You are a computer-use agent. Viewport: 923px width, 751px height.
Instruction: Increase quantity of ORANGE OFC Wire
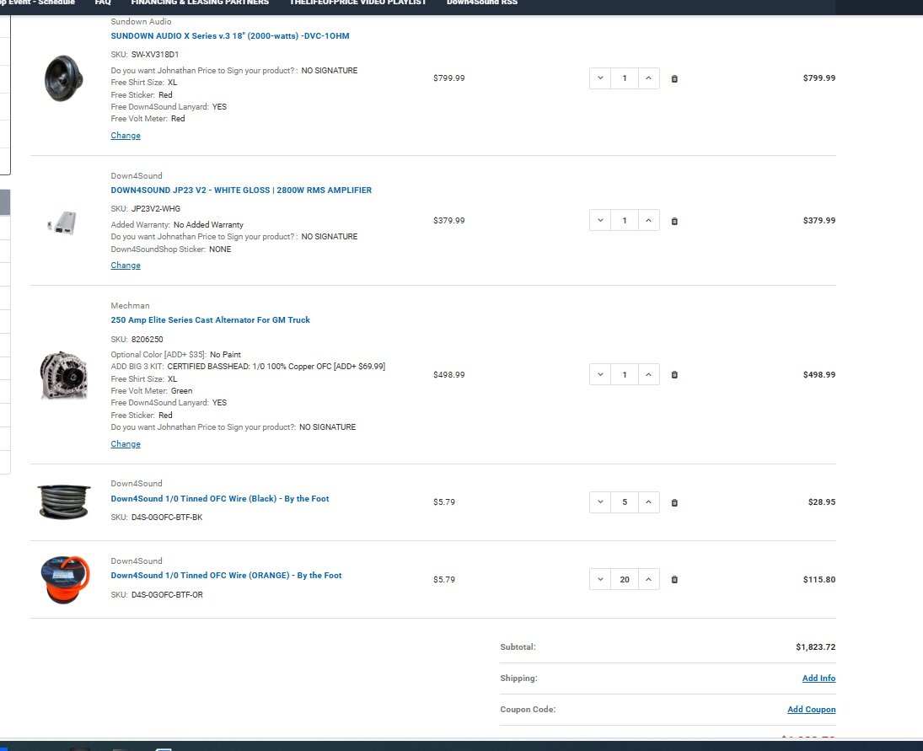click(649, 579)
